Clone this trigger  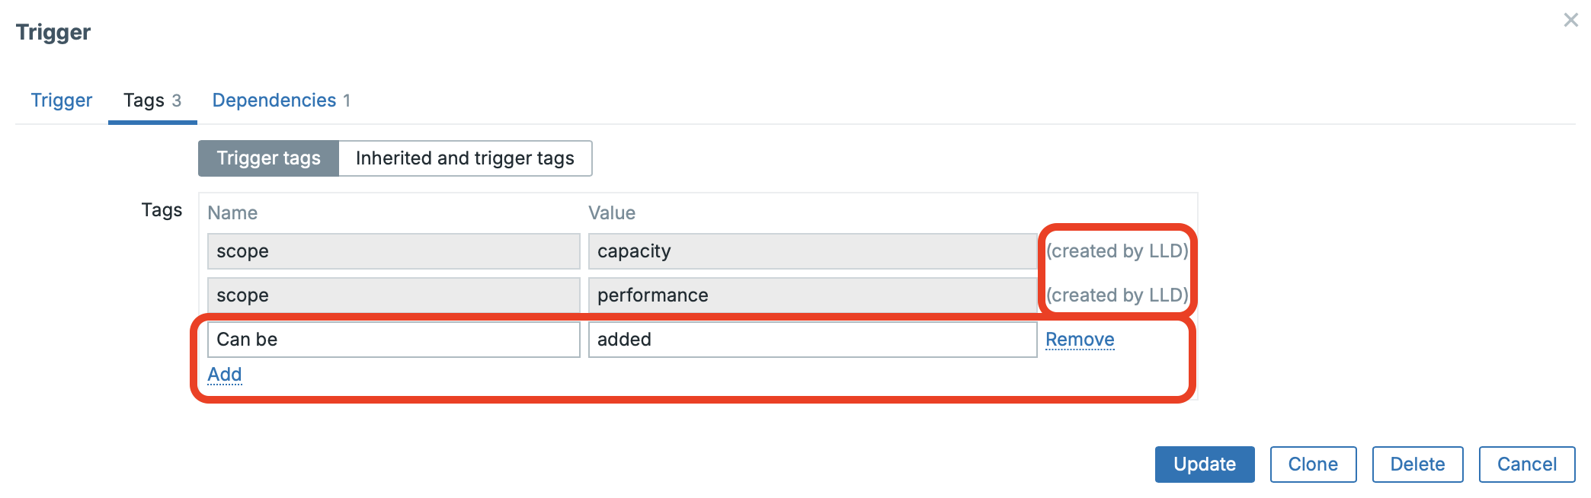click(1313, 464)
